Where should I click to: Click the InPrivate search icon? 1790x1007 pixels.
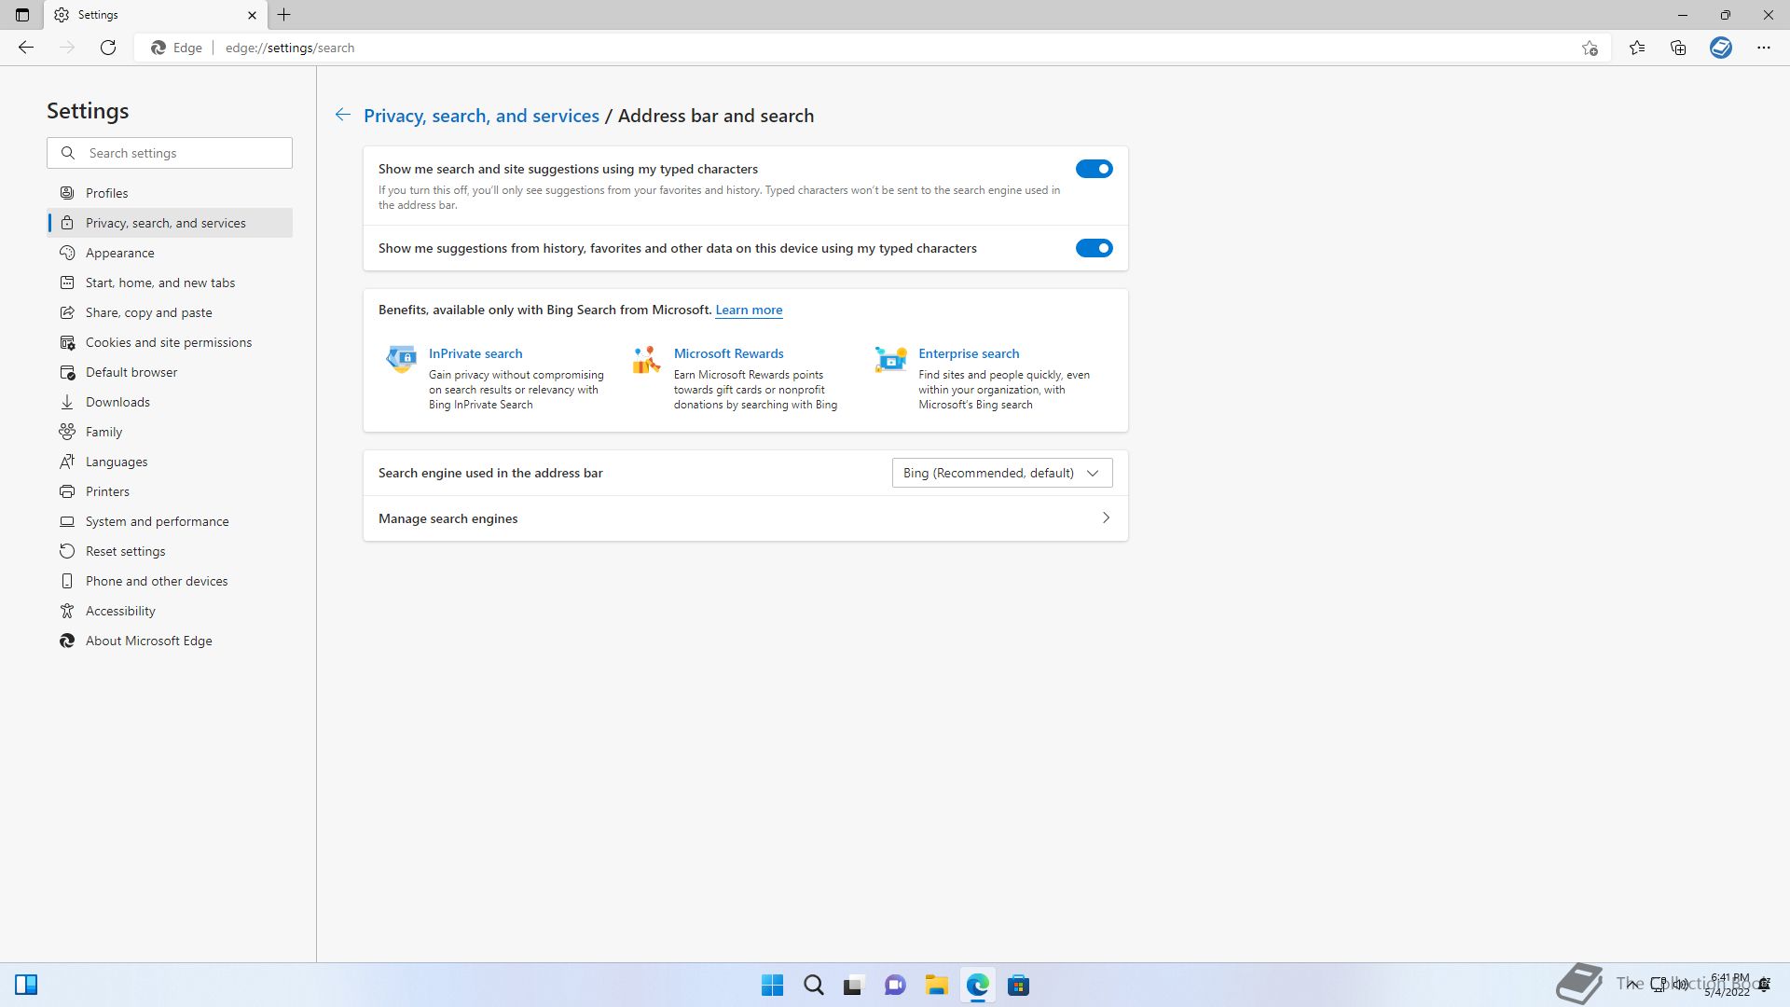[402, 358]
